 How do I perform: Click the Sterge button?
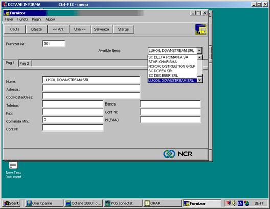123,29
